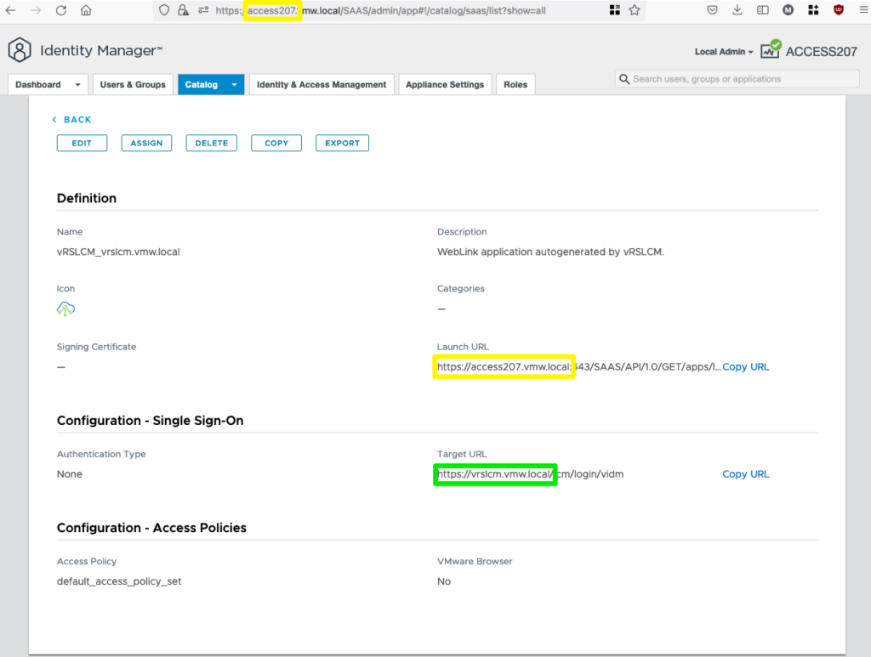
Task: Copy URL for the Launch URL
Action: [745, 367]
